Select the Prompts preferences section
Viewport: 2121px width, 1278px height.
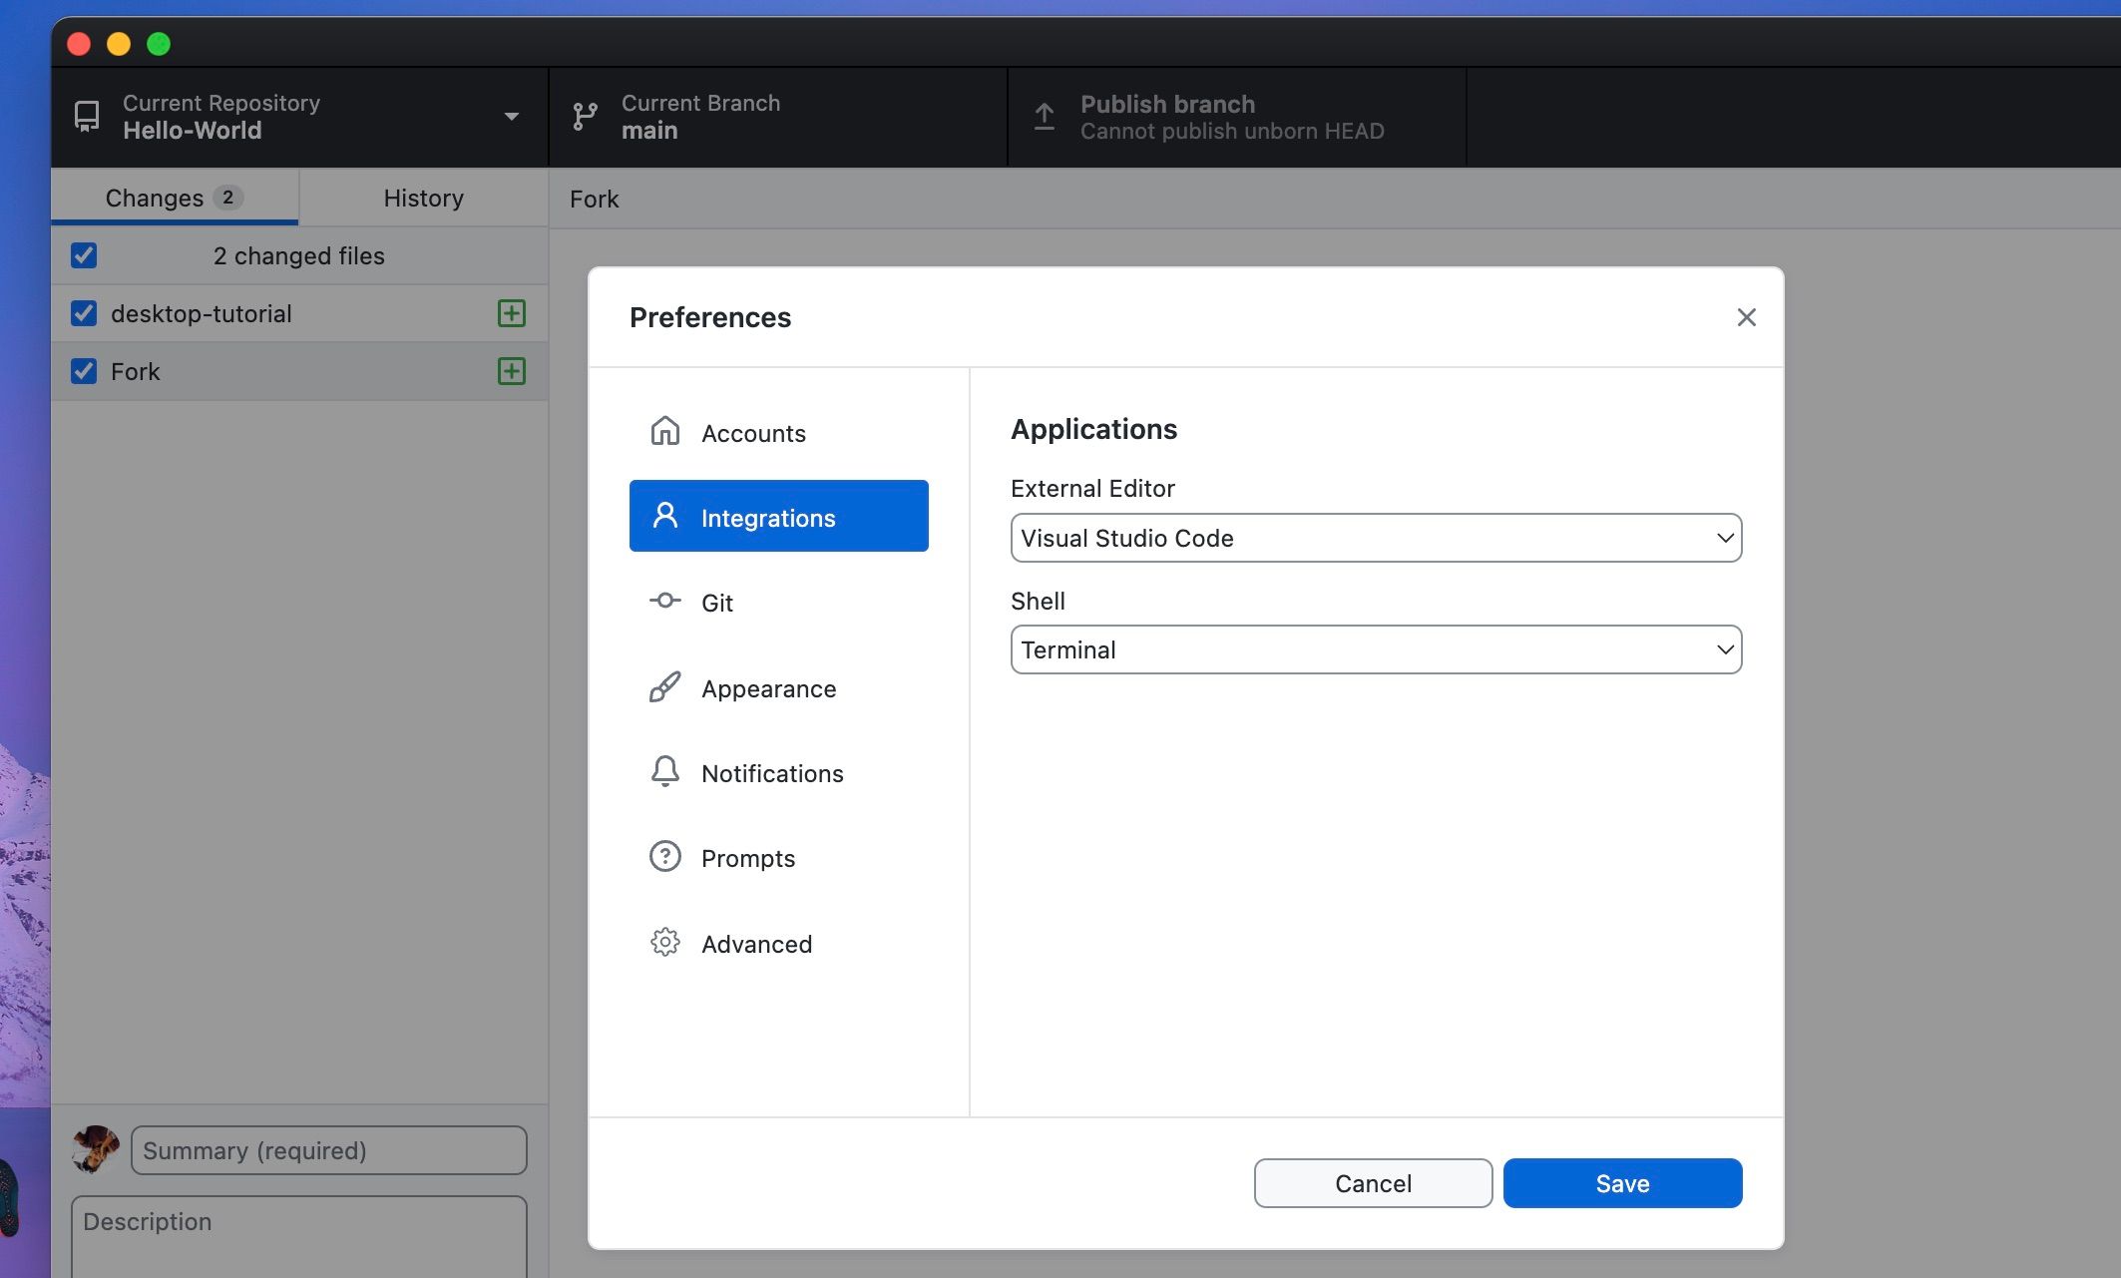(x=748, y=857)
